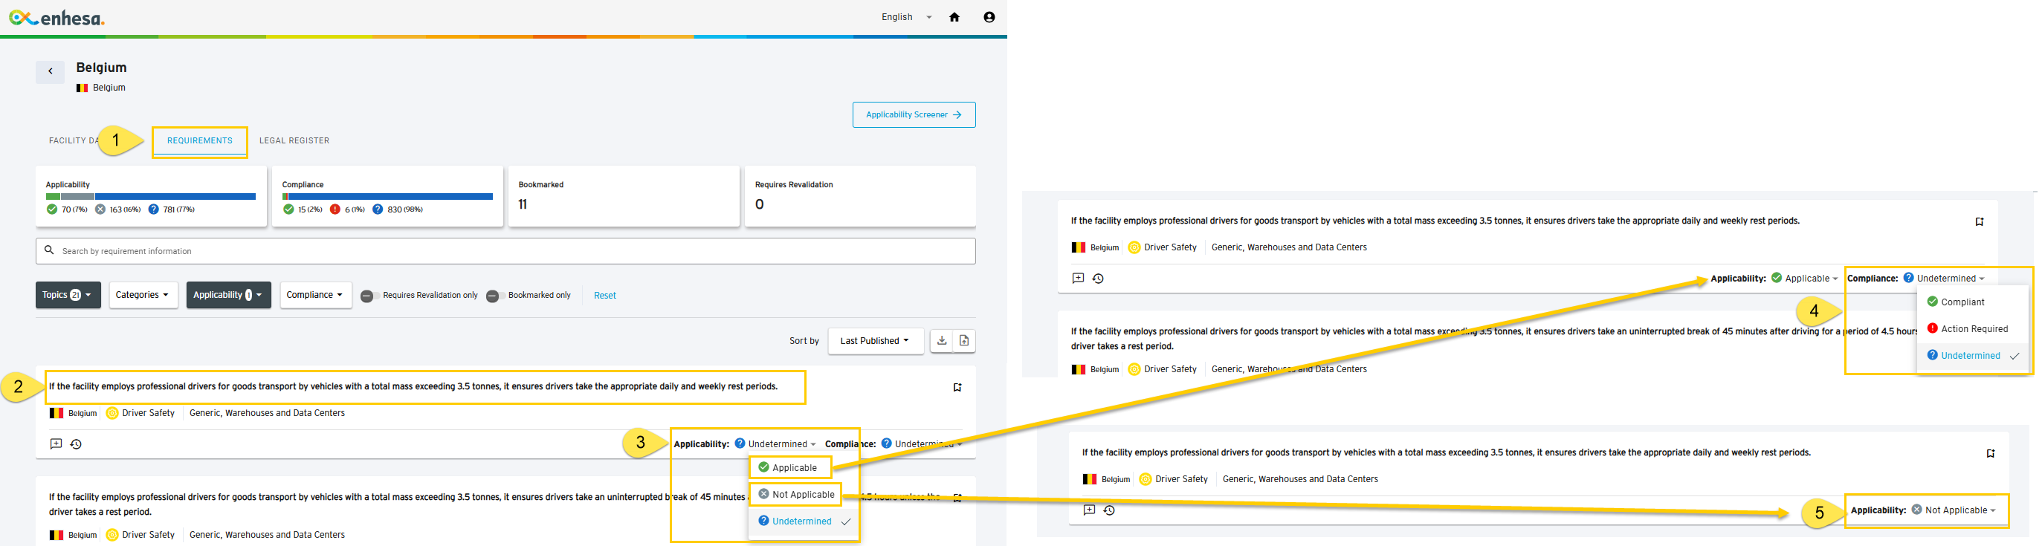This screenshot has height=546, width=2042.
Task: Open the Categories filter dropdown
Action: (143, 295)
